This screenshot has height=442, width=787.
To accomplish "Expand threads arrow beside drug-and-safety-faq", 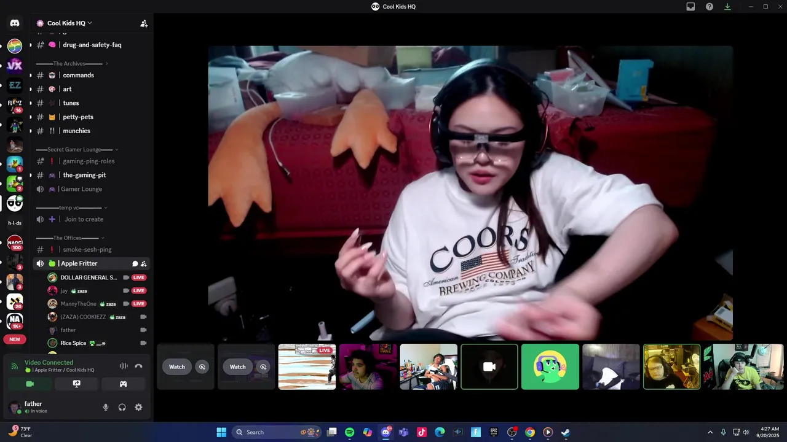I will click(x=31, y=45).
